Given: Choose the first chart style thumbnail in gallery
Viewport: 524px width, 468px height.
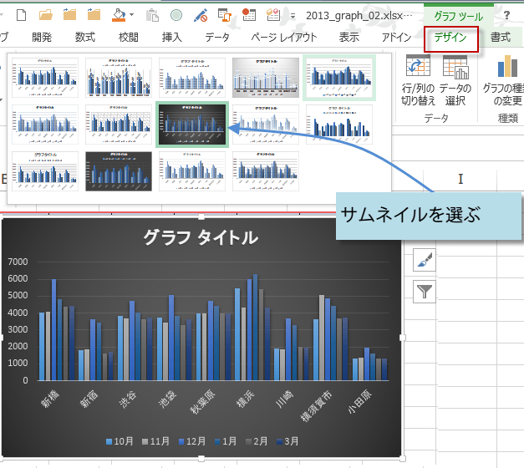Looking at the screenshot, I should click(45, 78).
